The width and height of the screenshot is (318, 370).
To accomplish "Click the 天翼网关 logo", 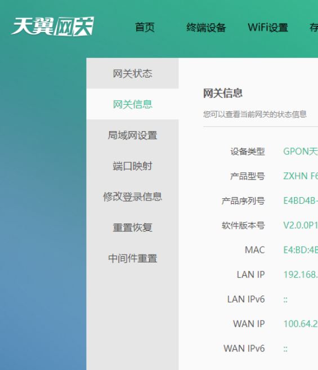I will tap(52, 26).
